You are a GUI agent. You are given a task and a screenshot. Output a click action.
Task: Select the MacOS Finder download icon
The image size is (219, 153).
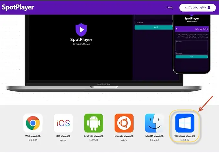(x=154, y=123)
